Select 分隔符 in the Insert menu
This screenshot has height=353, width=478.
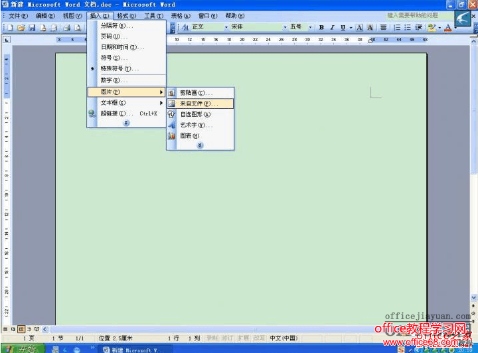point(127,26)
